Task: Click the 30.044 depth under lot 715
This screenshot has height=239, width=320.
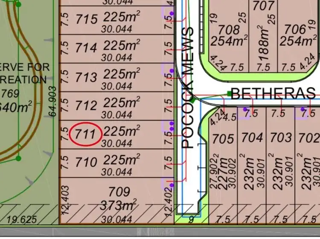Action: pyautogui.click(x=116, y=29)
